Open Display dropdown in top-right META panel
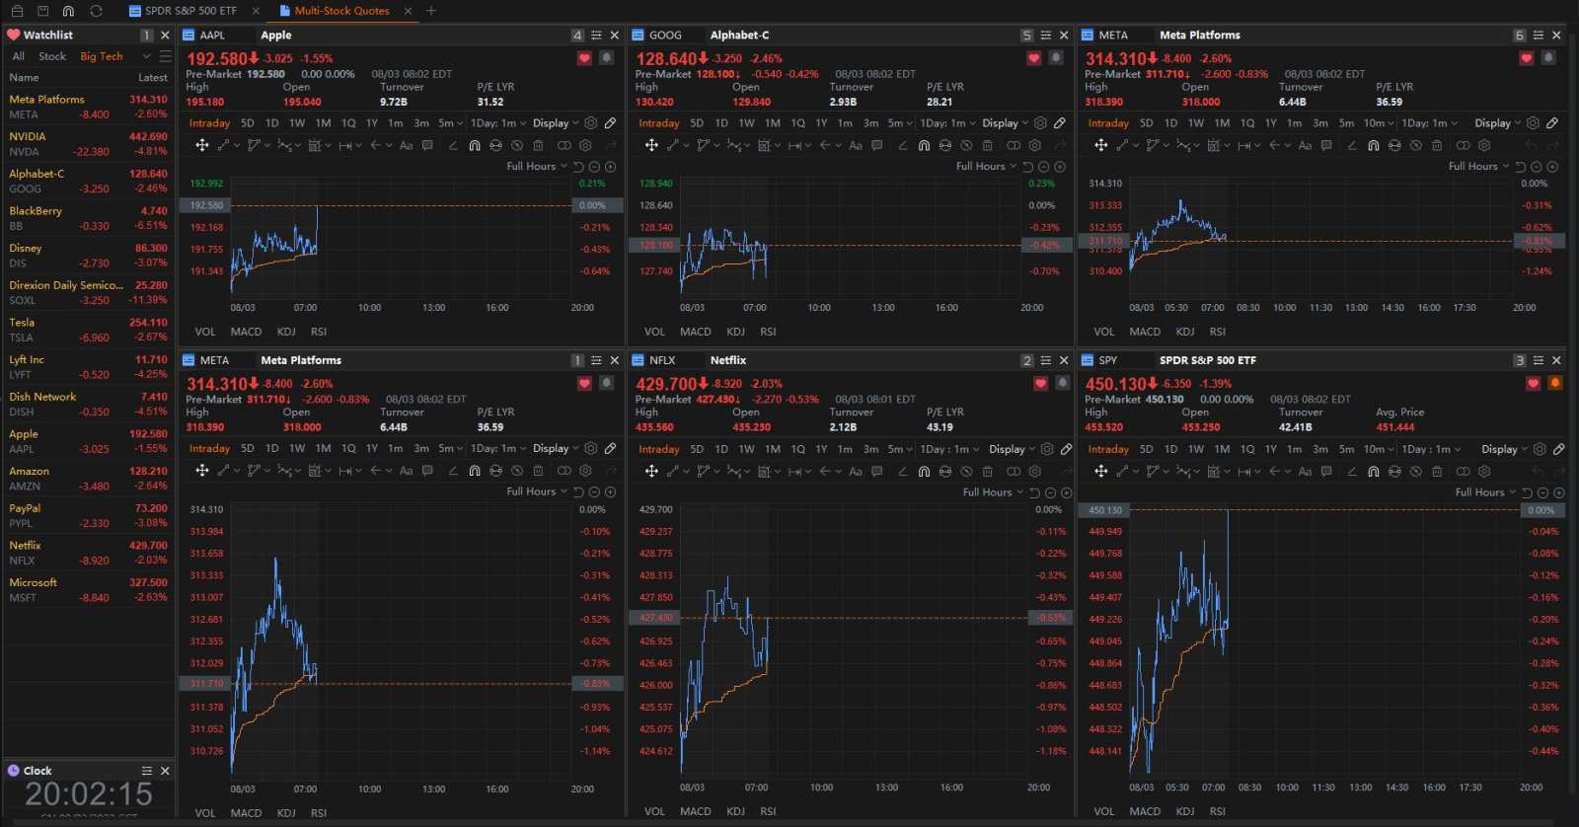This screenshot has height=827, width=1579. pyautogui.click(x=1498, y=123)
